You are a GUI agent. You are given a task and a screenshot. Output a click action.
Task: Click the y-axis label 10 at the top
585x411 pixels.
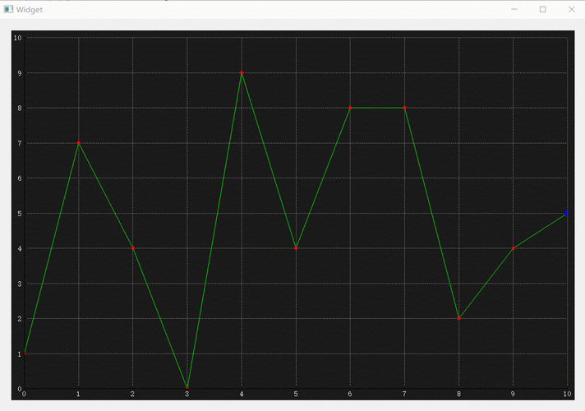(x=17, y=38)
